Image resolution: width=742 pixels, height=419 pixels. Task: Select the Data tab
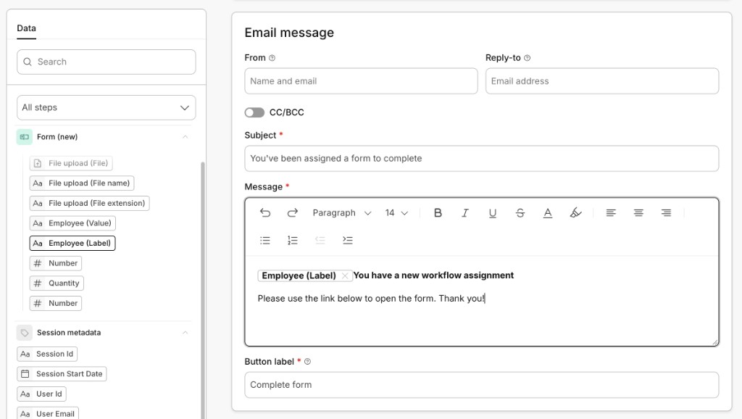pos(27,28)
